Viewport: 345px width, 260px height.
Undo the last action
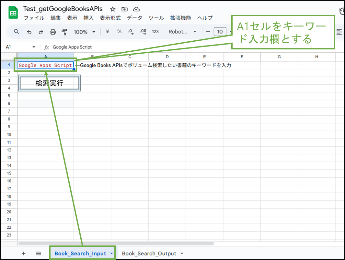tap(29, 32)
